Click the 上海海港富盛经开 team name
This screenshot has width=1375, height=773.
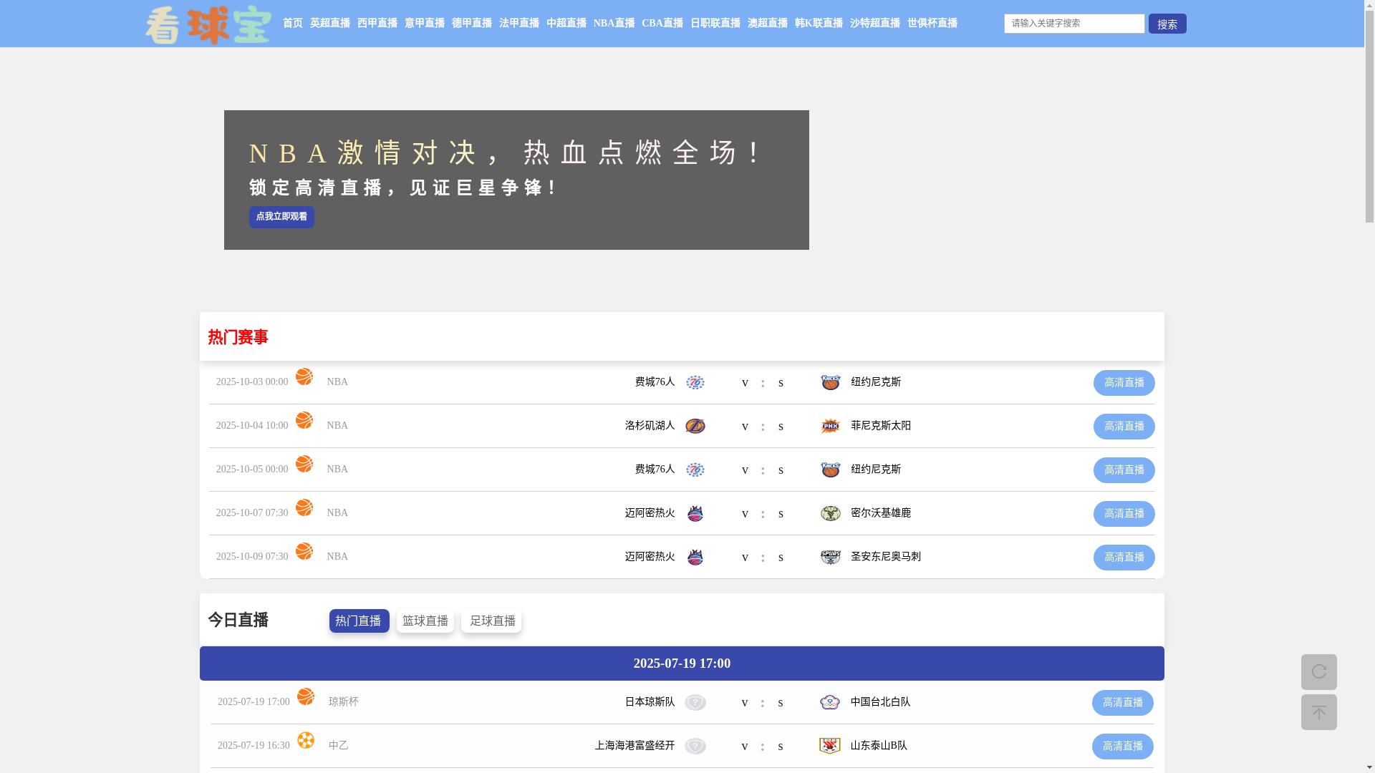[x=635, y=746]
